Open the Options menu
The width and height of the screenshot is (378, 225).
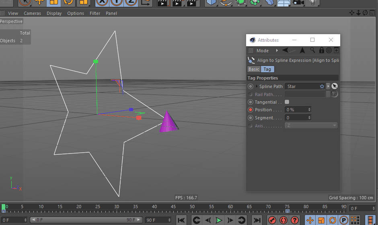point(76,13)
